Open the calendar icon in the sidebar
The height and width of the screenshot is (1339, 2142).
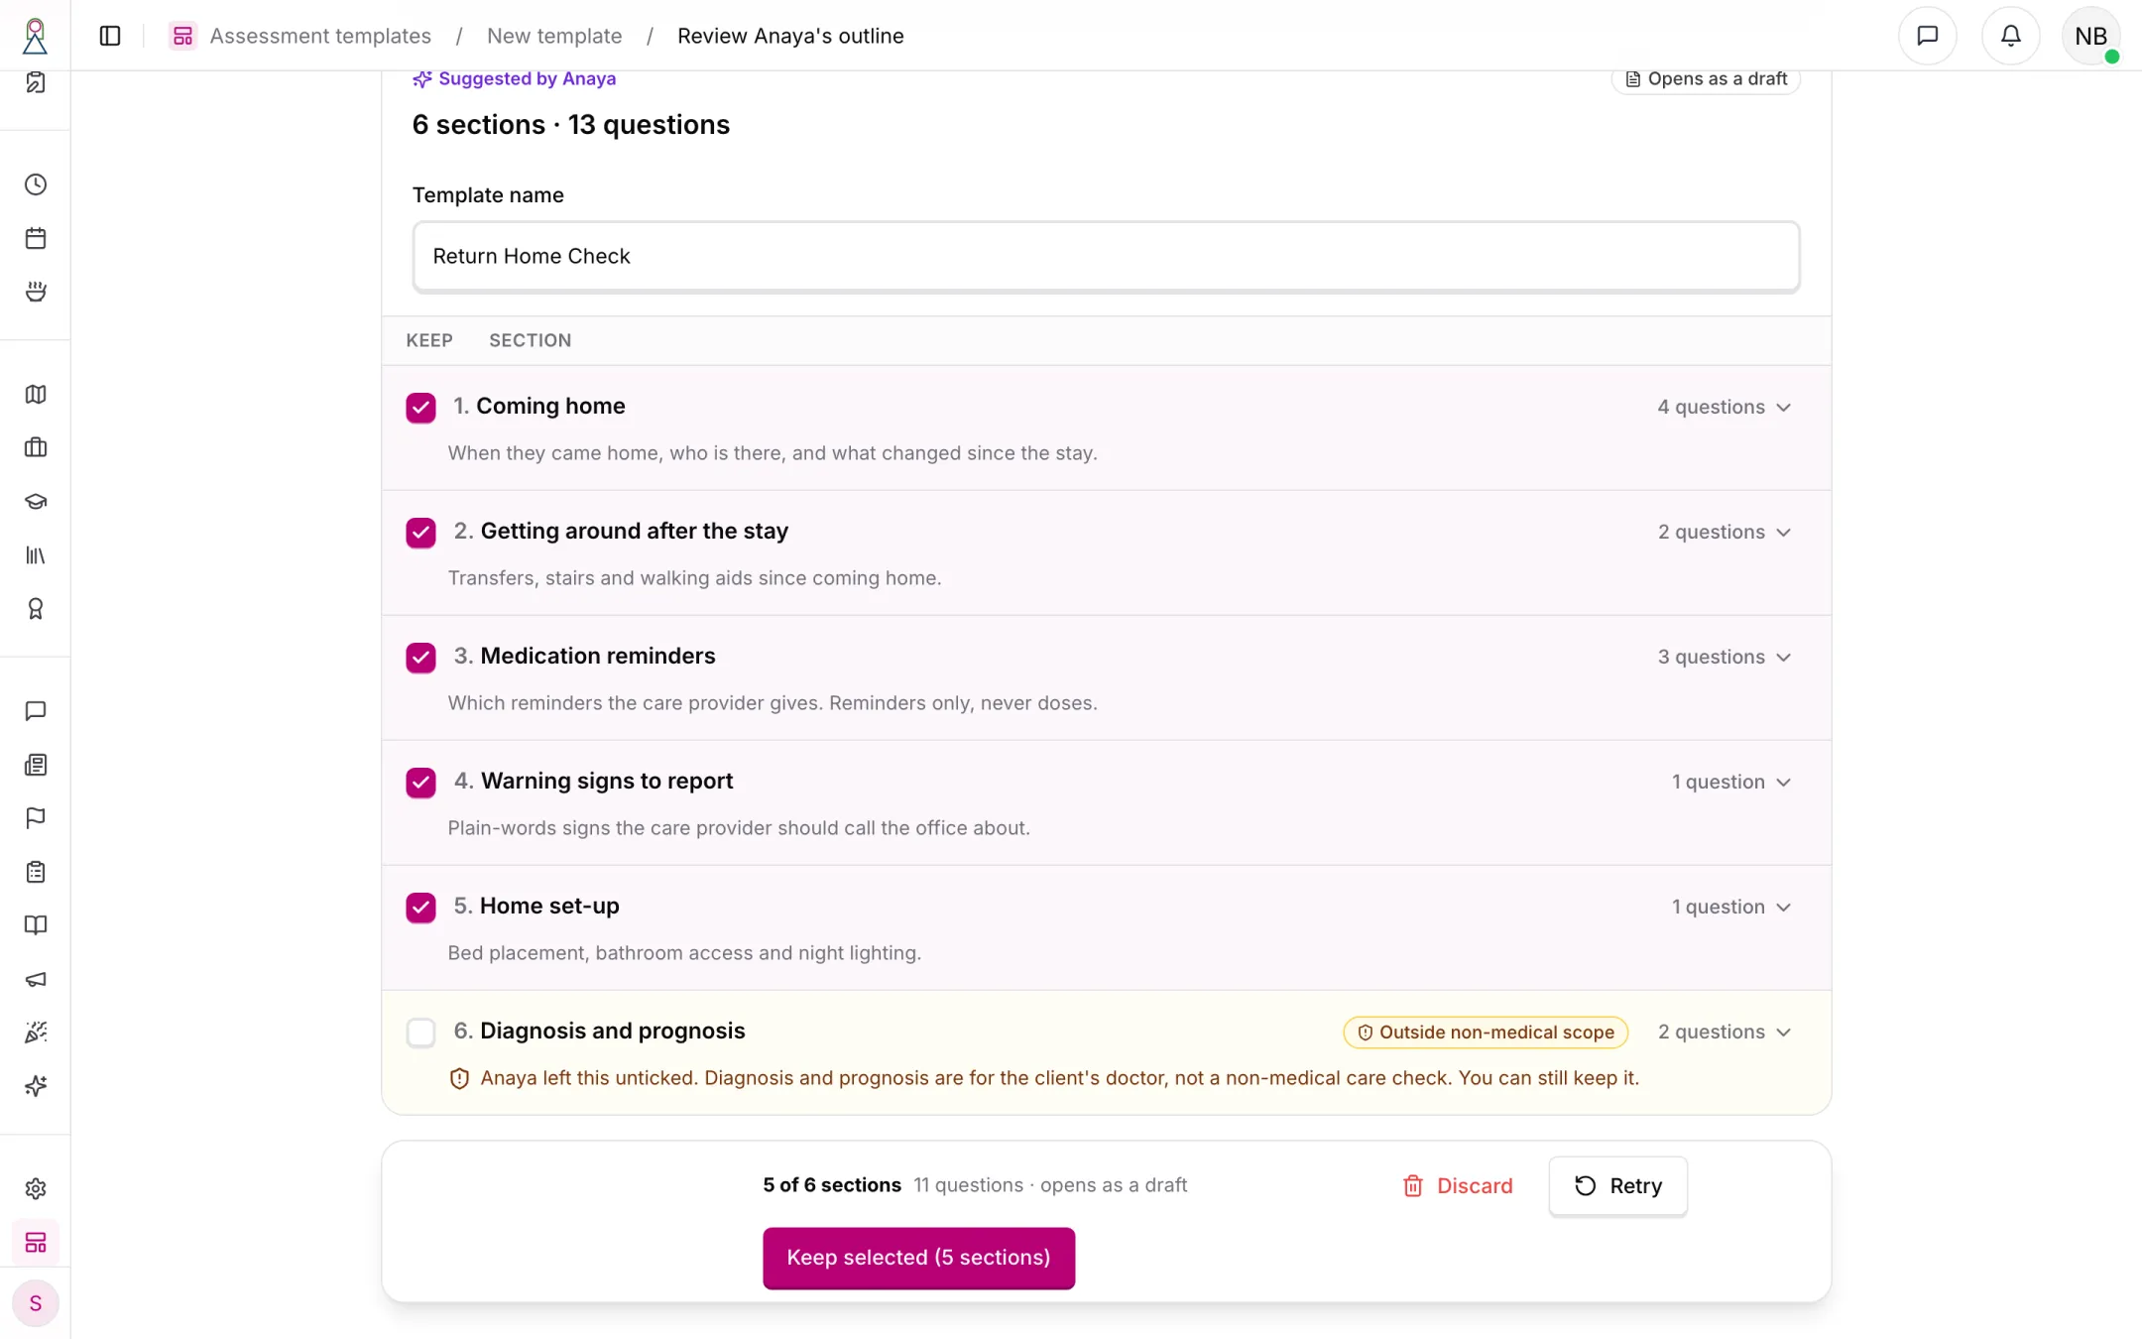(x=36, y=238)
